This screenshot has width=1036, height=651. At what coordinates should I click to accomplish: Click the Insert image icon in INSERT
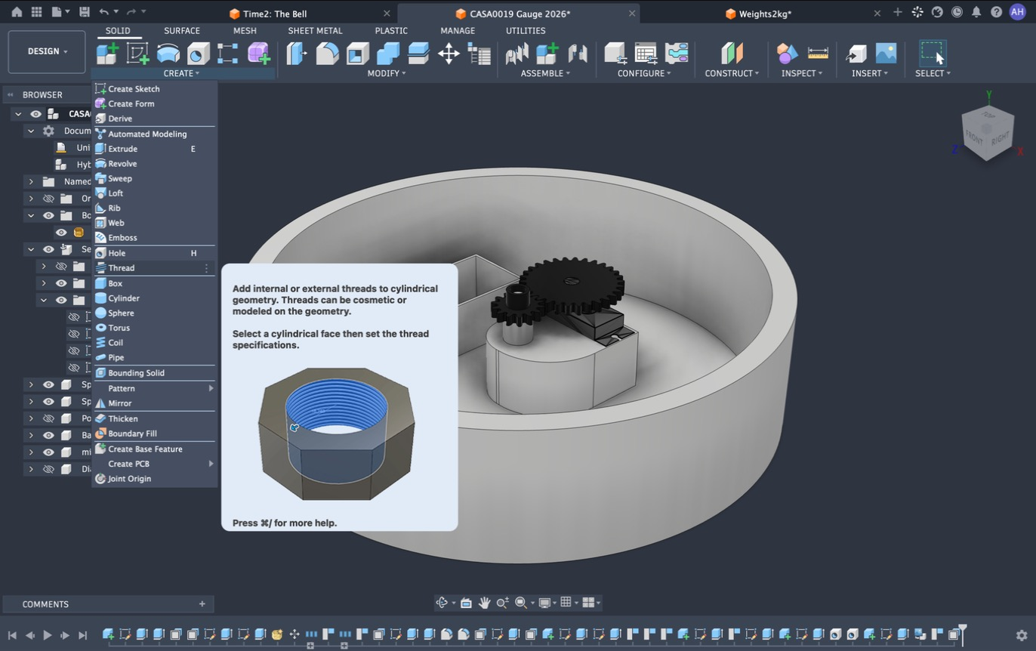pos(886,53)
